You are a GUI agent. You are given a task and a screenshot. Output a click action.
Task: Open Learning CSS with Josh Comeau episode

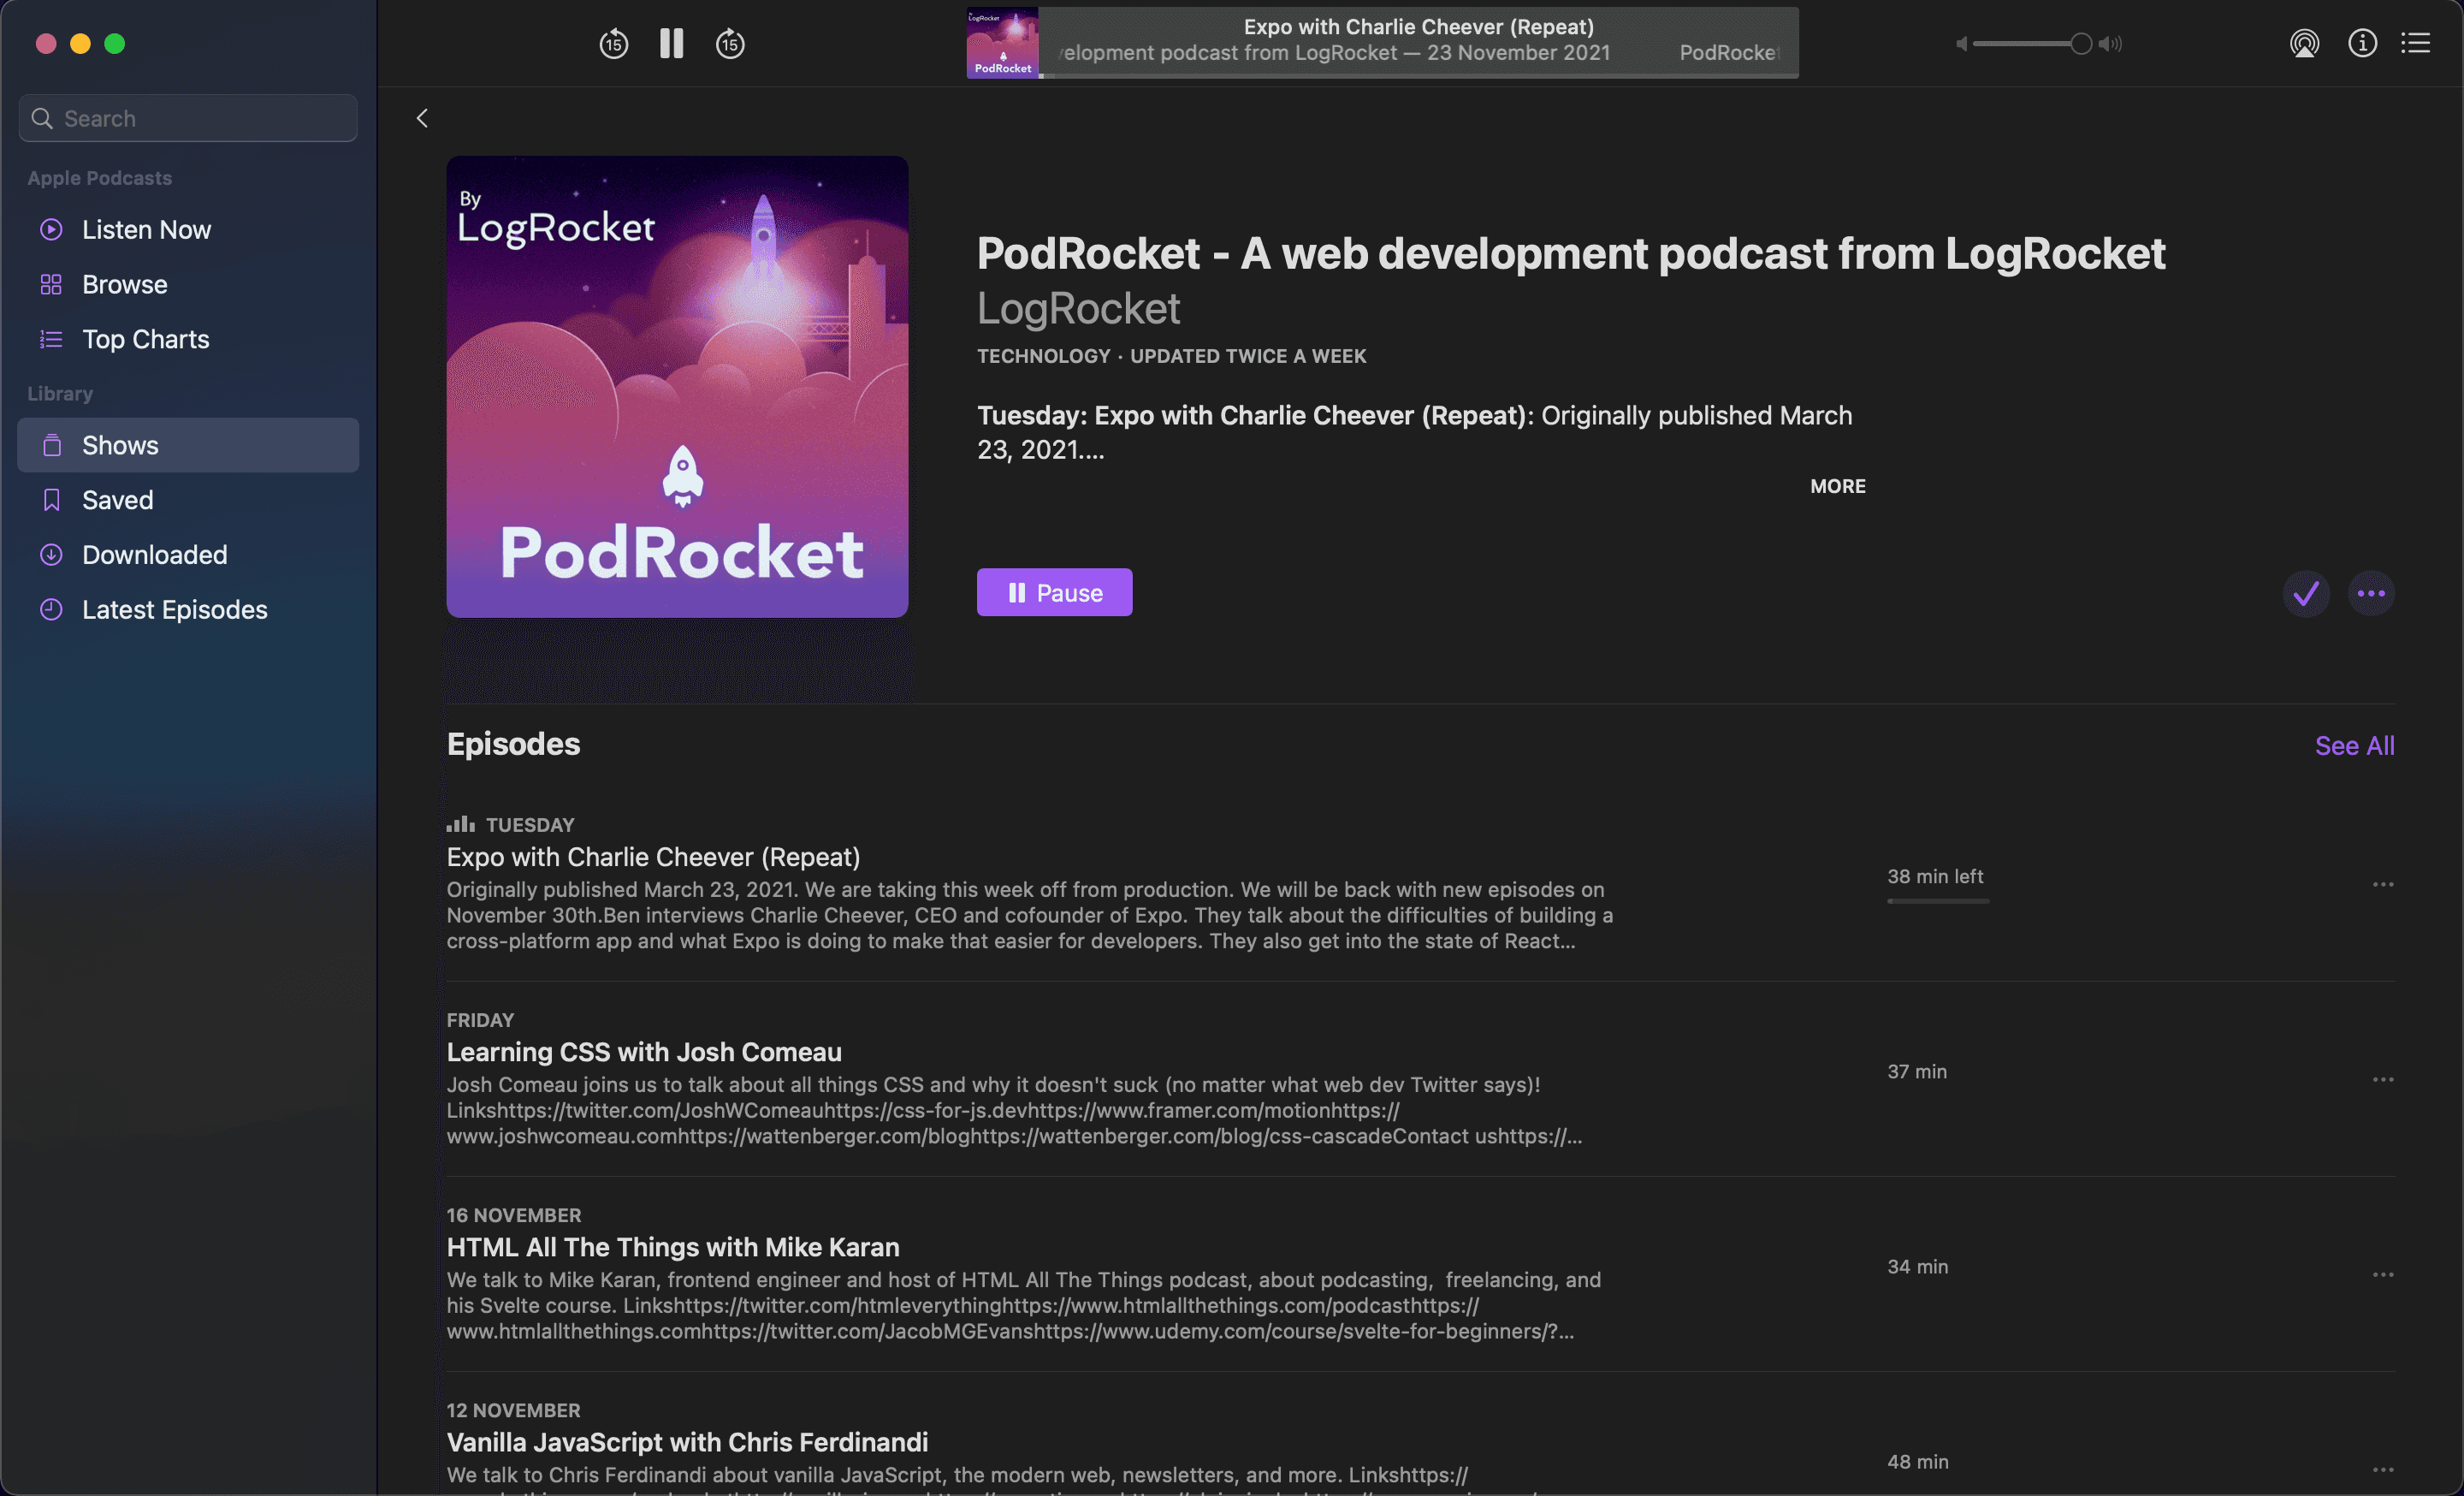click(644, 1052)
